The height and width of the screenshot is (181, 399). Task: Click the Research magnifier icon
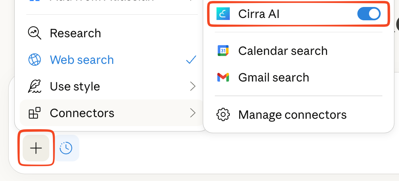point(35,33)
